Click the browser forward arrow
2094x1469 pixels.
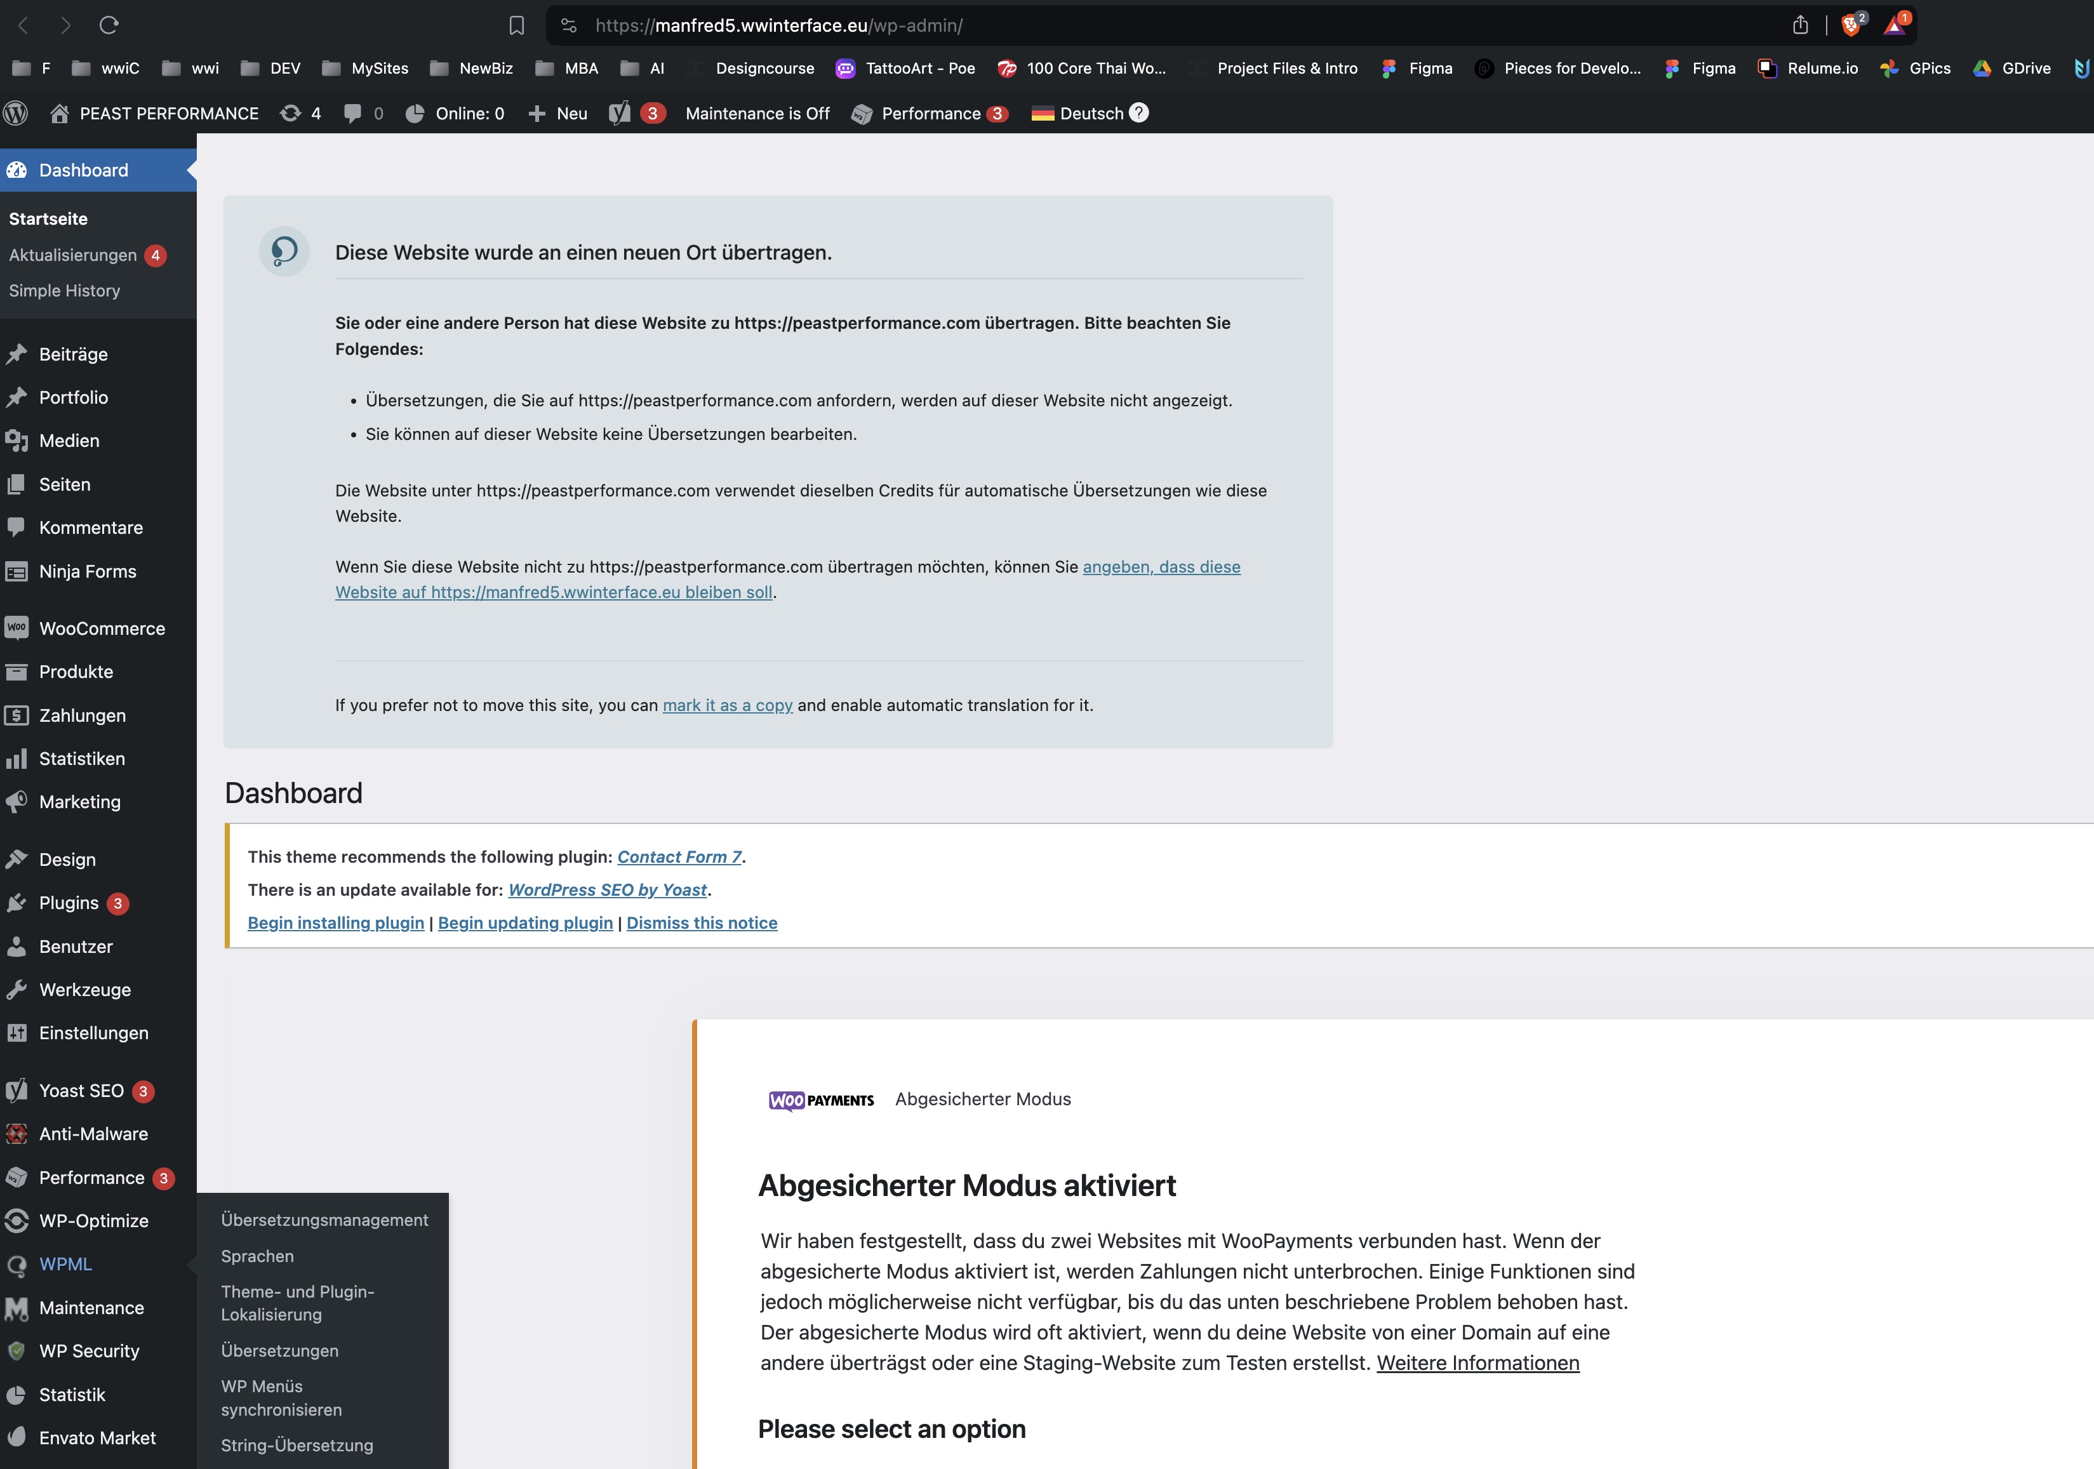(x=65, y=25)
